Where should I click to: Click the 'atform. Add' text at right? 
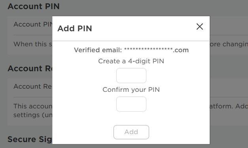[x=229, y=106]
